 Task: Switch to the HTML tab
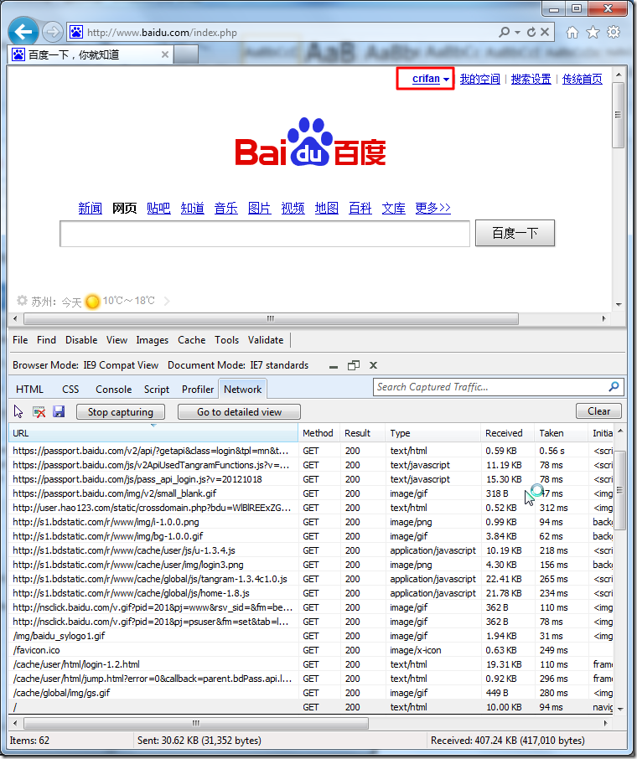coord(29,390)
